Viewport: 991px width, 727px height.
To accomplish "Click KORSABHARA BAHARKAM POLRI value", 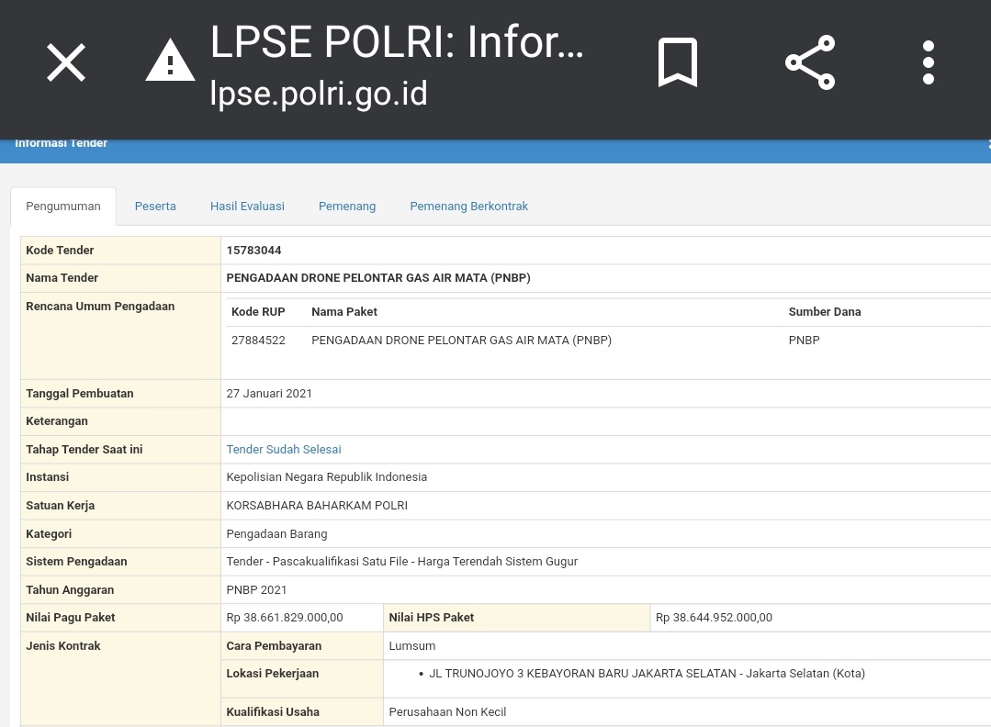I will click(x=317, y=505).
